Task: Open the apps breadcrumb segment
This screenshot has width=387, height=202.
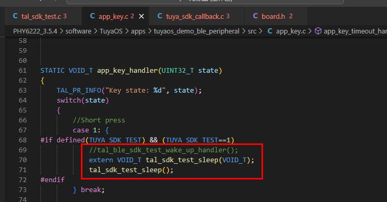Action: click(138, 31)
